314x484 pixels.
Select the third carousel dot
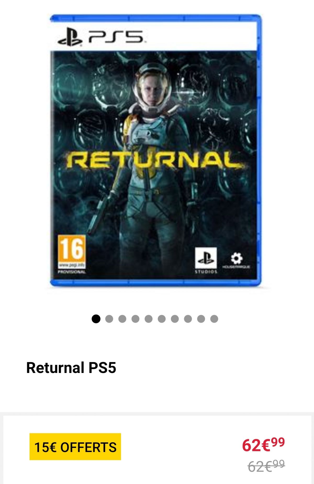pos(122,319)
